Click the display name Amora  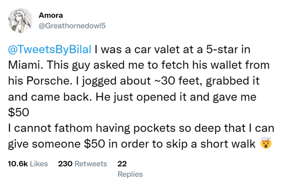tap(51, 15)
